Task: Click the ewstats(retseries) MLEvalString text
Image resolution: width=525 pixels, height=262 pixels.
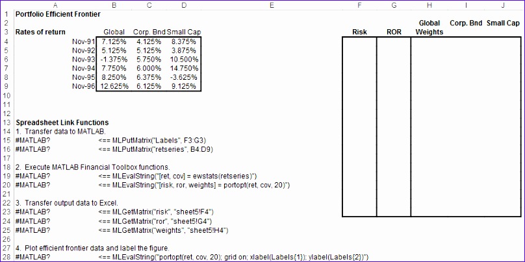Action: [185, 176]
